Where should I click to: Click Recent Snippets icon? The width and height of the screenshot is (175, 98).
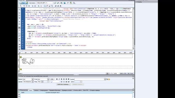pos(19,41)
